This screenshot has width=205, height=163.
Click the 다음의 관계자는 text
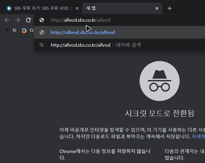tap(185, 155)
